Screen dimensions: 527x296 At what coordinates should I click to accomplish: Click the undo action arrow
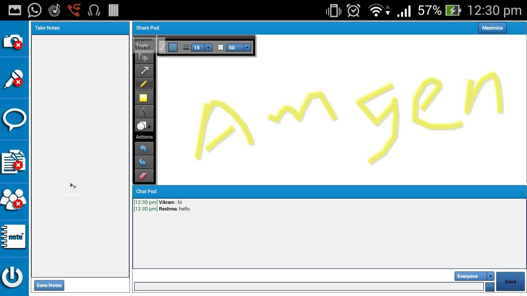point(144,148)
